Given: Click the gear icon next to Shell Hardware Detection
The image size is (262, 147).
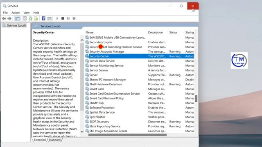Looking at the screenshot, I should point(87,84).
